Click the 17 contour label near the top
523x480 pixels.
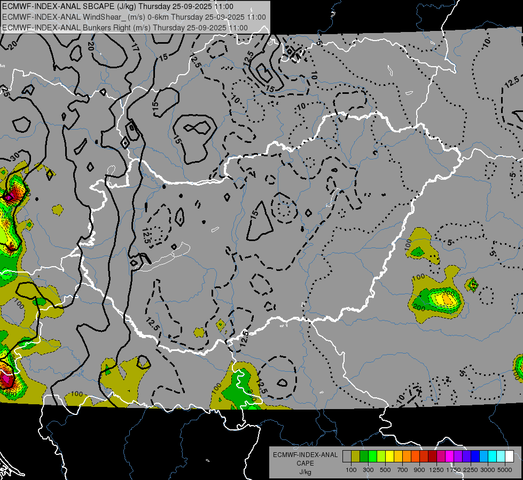point(135,46)
